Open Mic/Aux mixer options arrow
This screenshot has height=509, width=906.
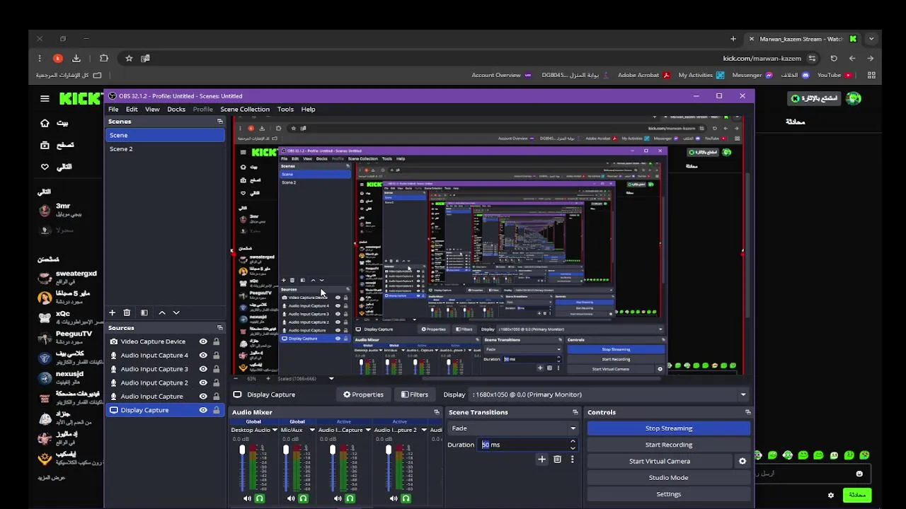click(311, 430)
